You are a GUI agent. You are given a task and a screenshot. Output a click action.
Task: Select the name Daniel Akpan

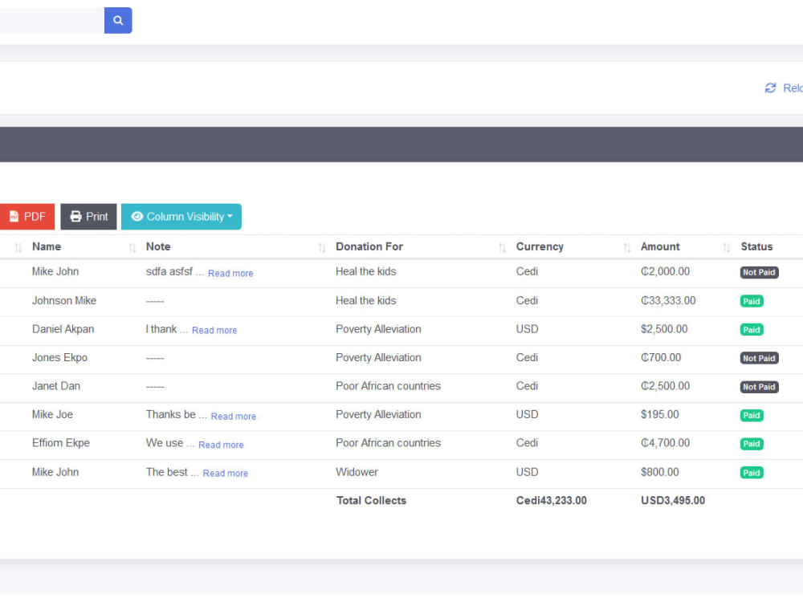(63, 329)
